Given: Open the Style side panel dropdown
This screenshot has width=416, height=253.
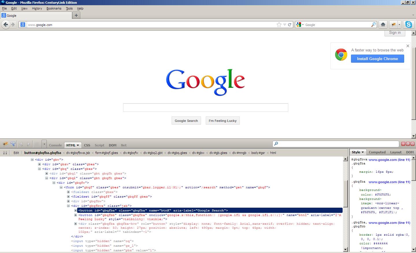Looking at the screenshot, I should 363,152.
